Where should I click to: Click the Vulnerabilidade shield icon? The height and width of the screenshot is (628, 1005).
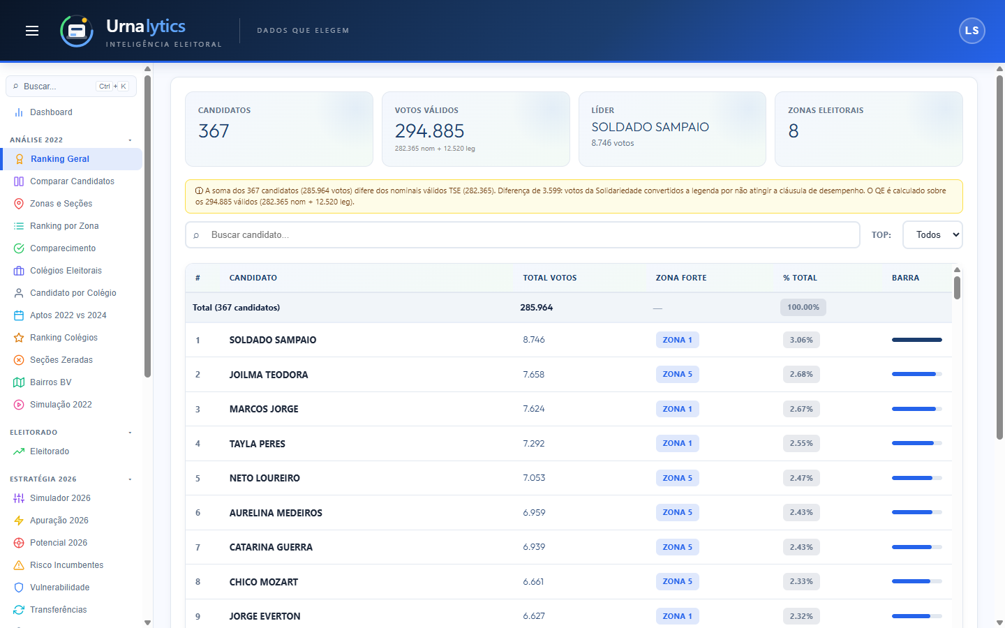point(19,588)
